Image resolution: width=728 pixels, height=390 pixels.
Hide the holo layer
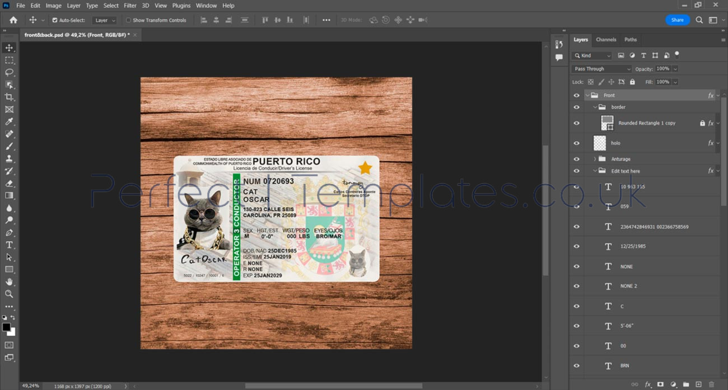(576, 143)
